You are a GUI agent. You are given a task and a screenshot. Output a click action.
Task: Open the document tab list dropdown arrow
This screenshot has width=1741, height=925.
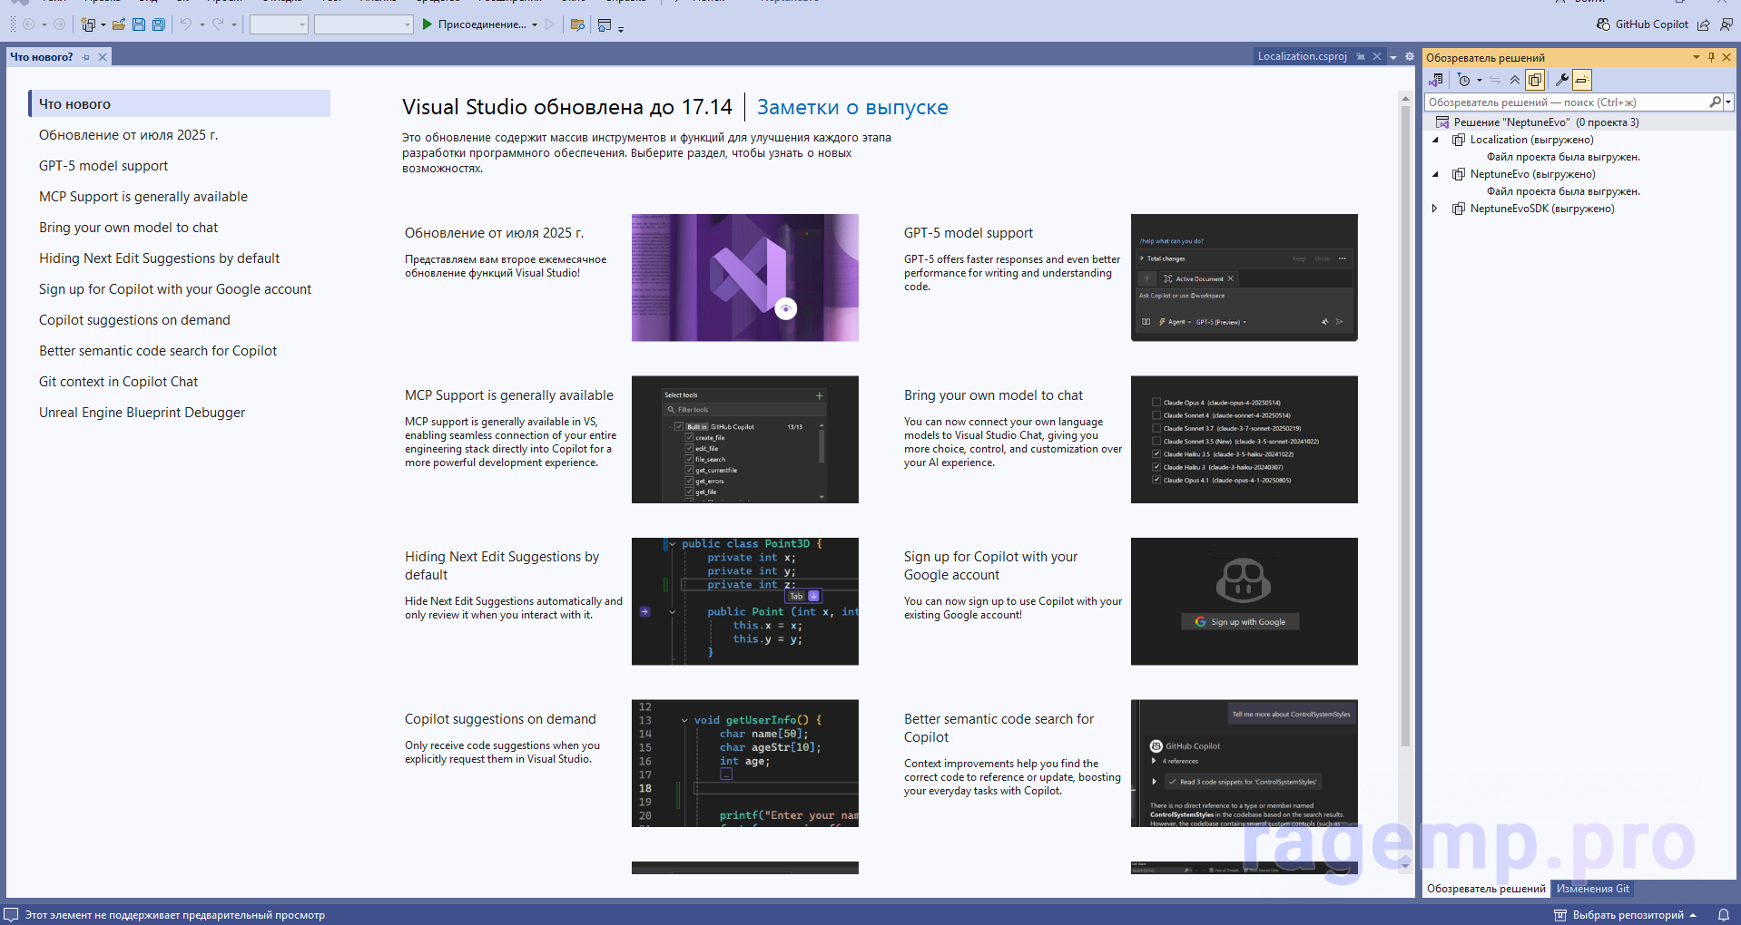(1393, 57)
